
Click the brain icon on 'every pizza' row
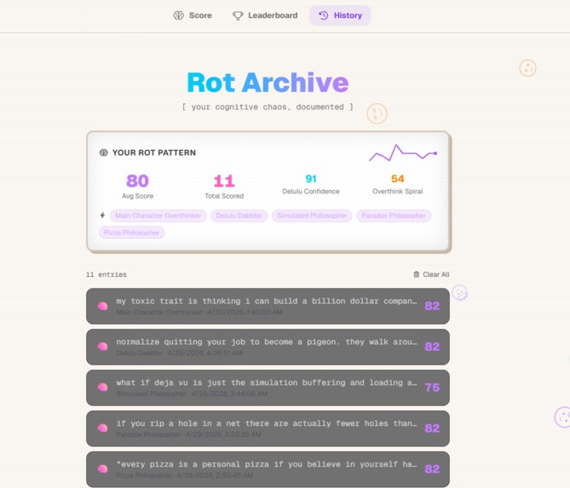click(x=102, y=468)
